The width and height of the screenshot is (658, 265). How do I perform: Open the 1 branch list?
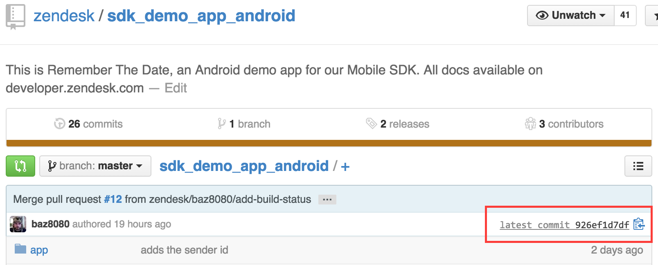click(244, 124)
